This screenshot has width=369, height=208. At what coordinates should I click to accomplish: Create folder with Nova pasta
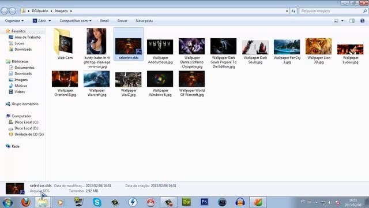[x=144, y=21]
